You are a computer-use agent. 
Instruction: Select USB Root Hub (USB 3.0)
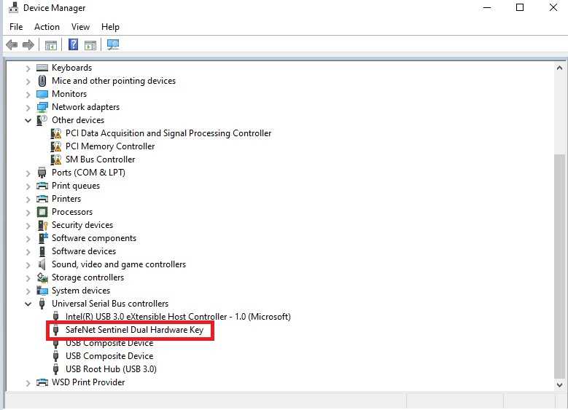110,369
